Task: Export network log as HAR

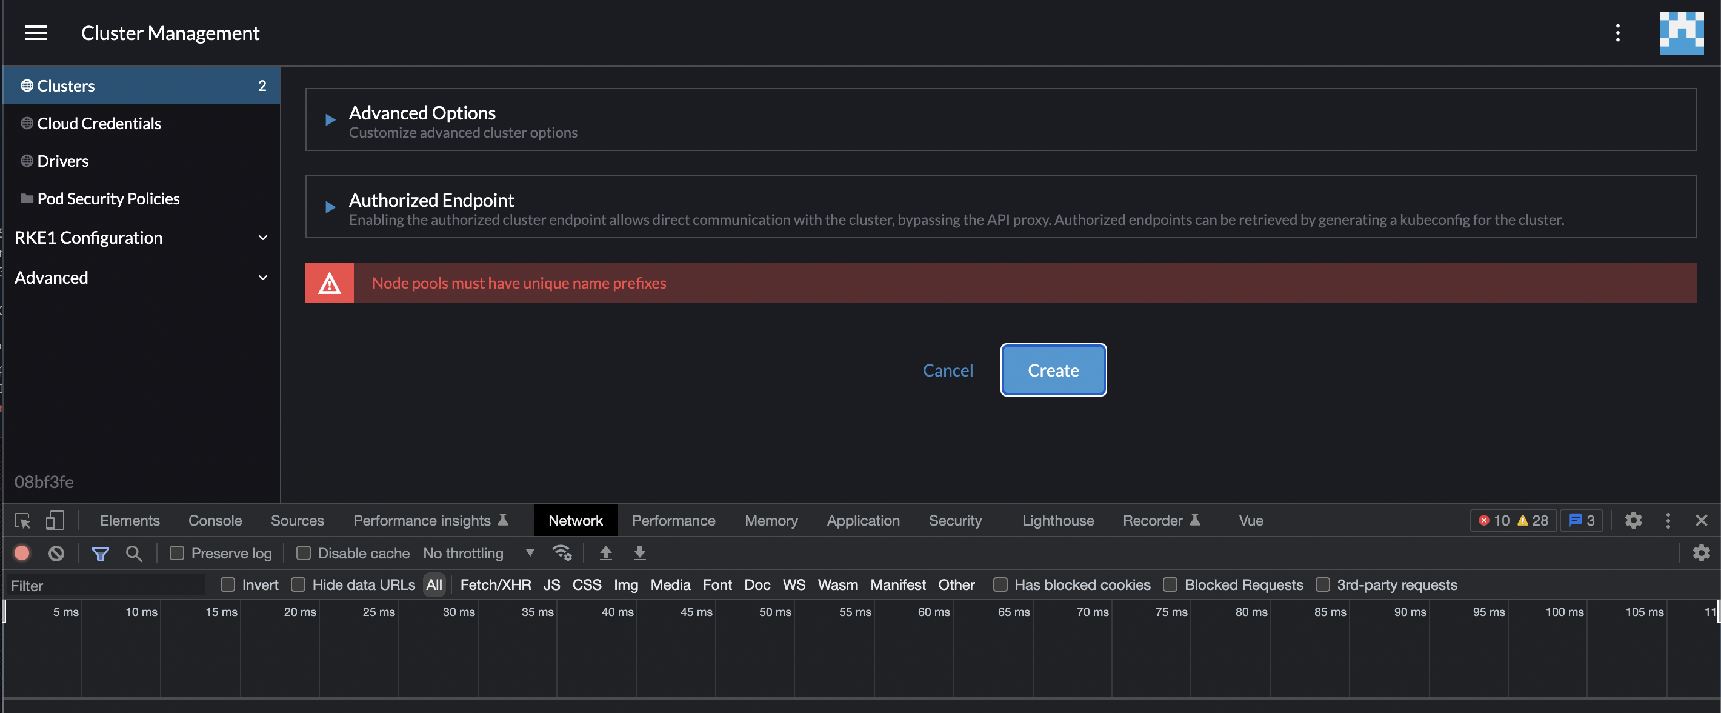Action: [x=639, y=554]
